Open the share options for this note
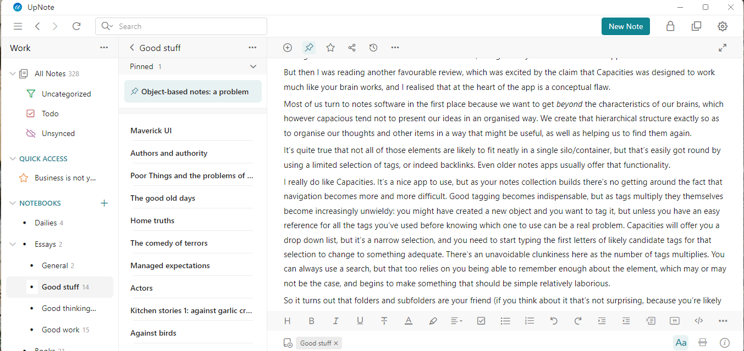Viewport: 744px width, 351px height. pos(351,48)
